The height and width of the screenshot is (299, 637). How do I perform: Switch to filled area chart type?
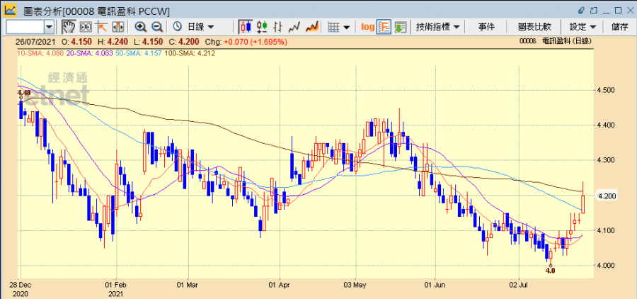click(311, 26)
